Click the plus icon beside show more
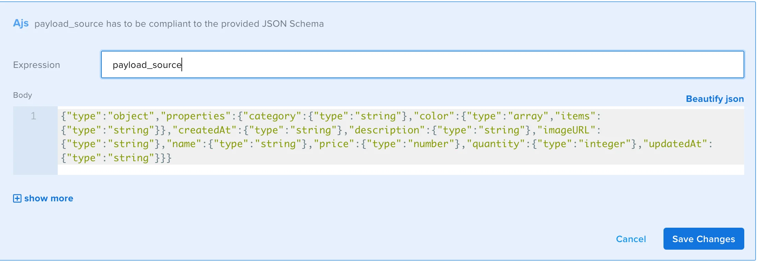 [17, 199]
